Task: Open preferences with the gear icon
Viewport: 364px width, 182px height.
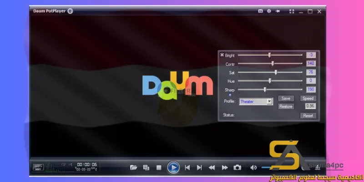Action: click(x=269, y=11)
